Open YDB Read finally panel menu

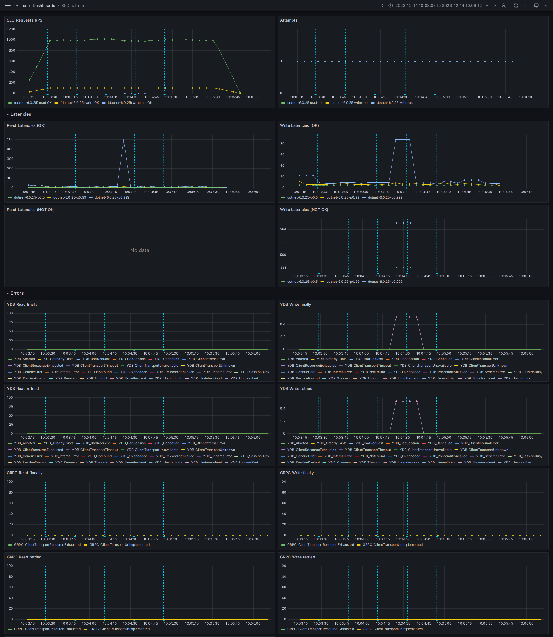click(22, 304)
